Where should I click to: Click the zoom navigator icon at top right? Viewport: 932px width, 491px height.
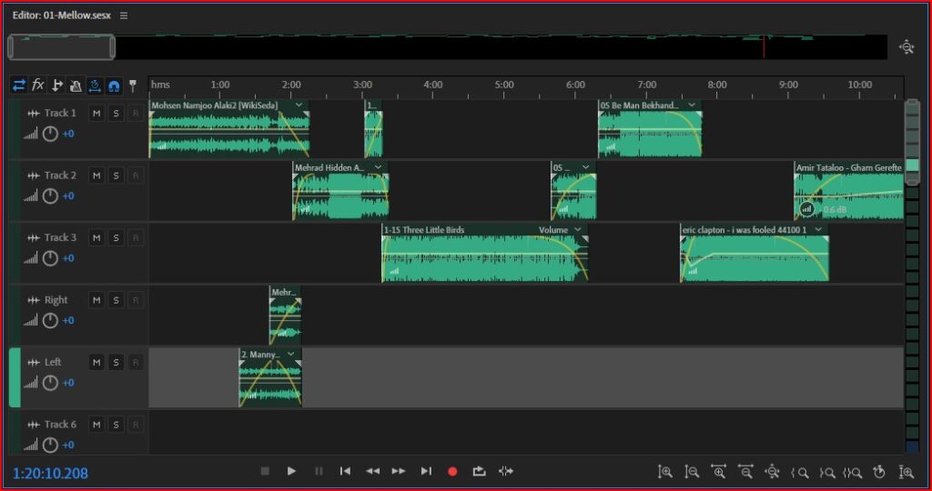click(906, 47)
